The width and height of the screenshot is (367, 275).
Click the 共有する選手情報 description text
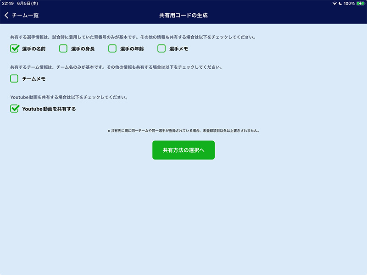(x=133, y=37)
